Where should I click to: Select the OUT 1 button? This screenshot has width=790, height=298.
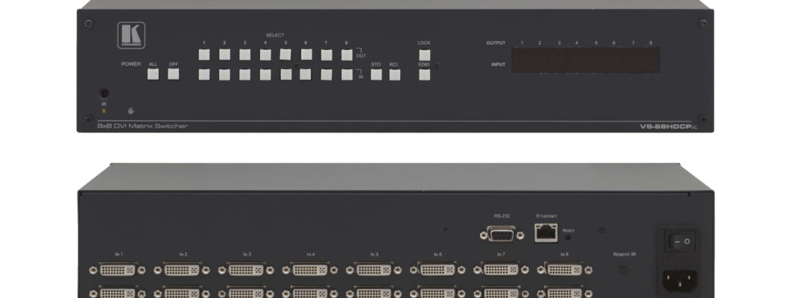click(x=204, y=55)
